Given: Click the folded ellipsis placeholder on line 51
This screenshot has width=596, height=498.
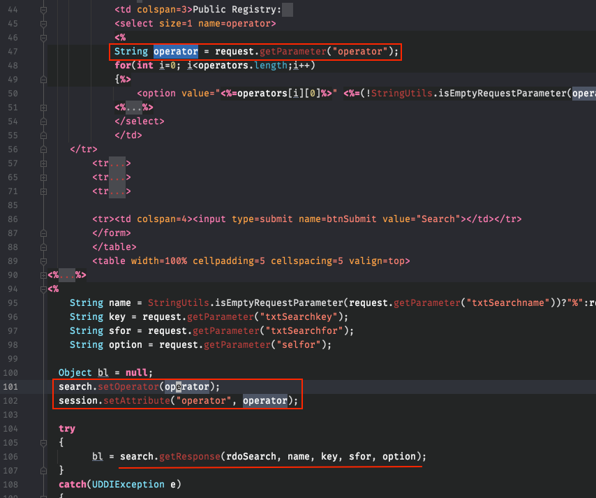Looking at the screenshot, I should 135,107.
